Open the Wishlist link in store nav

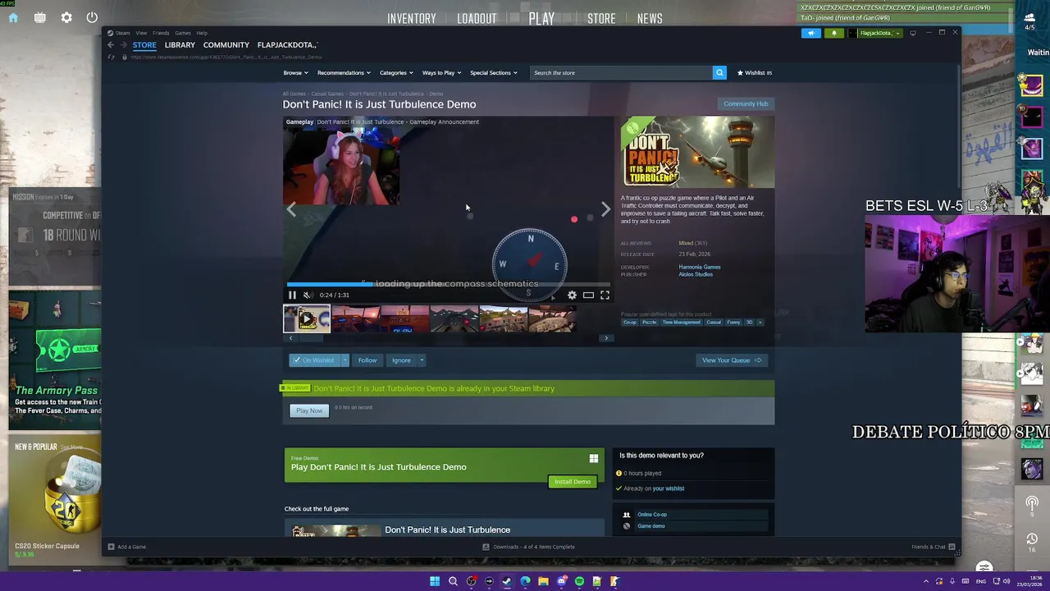click(x=755, y=72)
